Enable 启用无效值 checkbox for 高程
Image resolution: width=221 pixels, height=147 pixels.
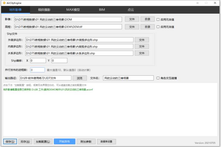click(x=158, y=27)
